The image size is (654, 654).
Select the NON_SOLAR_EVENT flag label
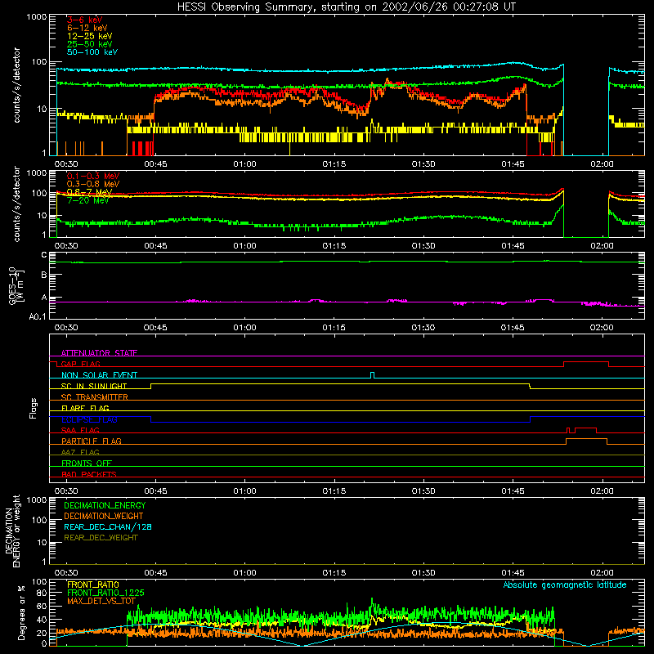coord(99,375)
